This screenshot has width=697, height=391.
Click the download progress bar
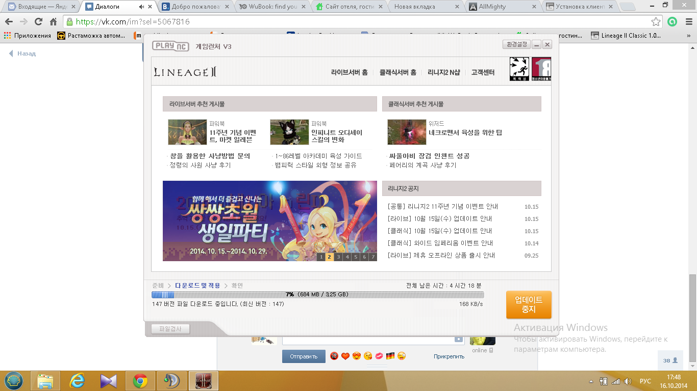(x=317, y=294)
